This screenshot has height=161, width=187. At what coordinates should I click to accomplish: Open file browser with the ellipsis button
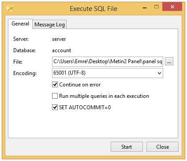tap(169, 61)
